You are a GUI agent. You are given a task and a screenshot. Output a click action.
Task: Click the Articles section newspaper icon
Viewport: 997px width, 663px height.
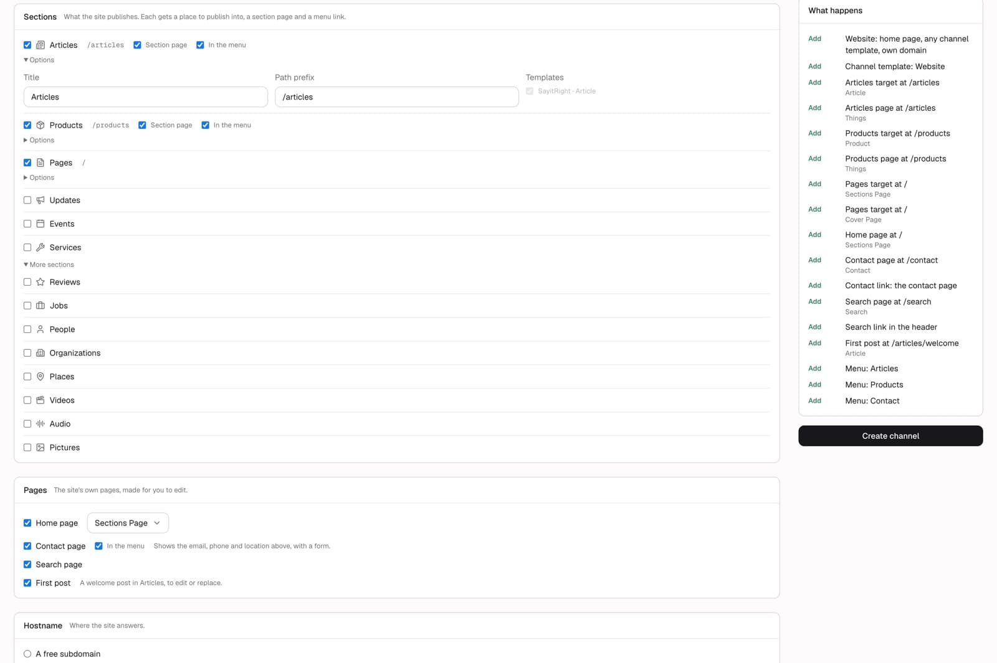[x=41, y=45]
